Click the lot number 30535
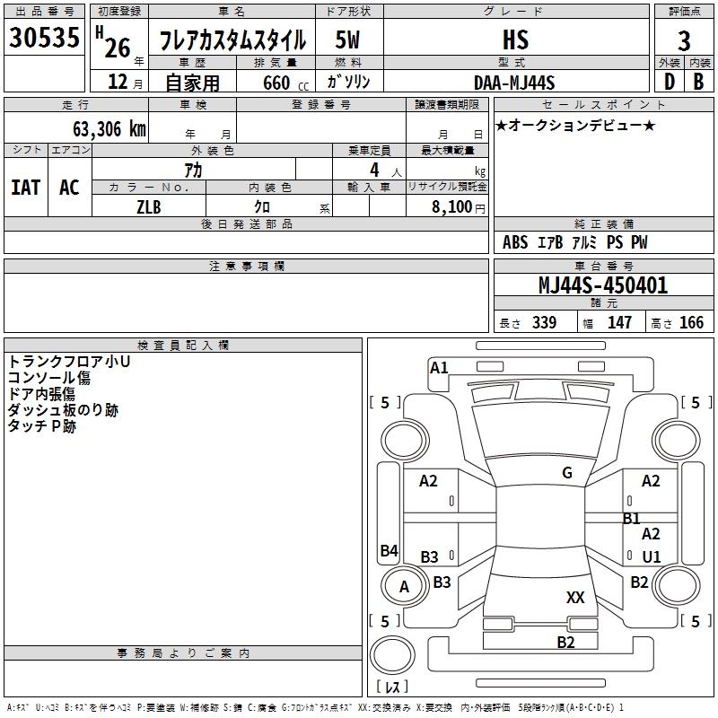The image size is (718, 718). tap(44, 37)
